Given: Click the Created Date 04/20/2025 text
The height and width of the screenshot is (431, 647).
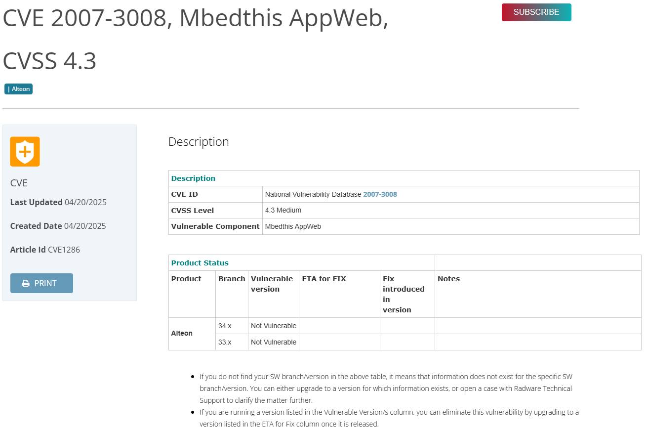Looking at the screenshot, I should pyautogui.click(x=58, y=226).
